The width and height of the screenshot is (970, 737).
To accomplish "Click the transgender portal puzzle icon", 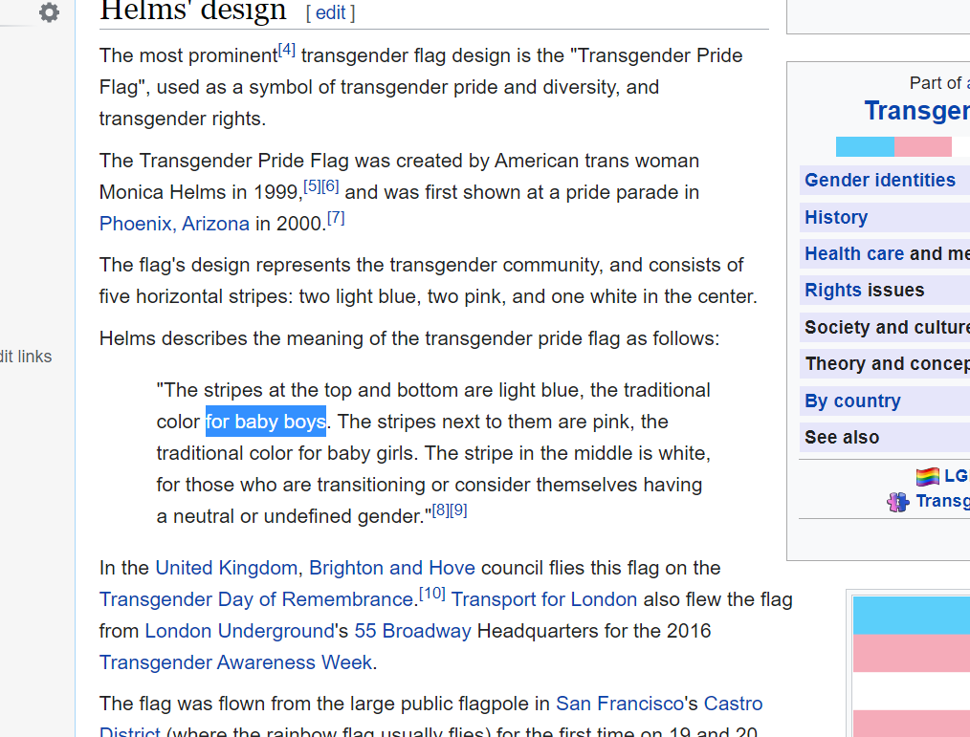I will (897, 502).
